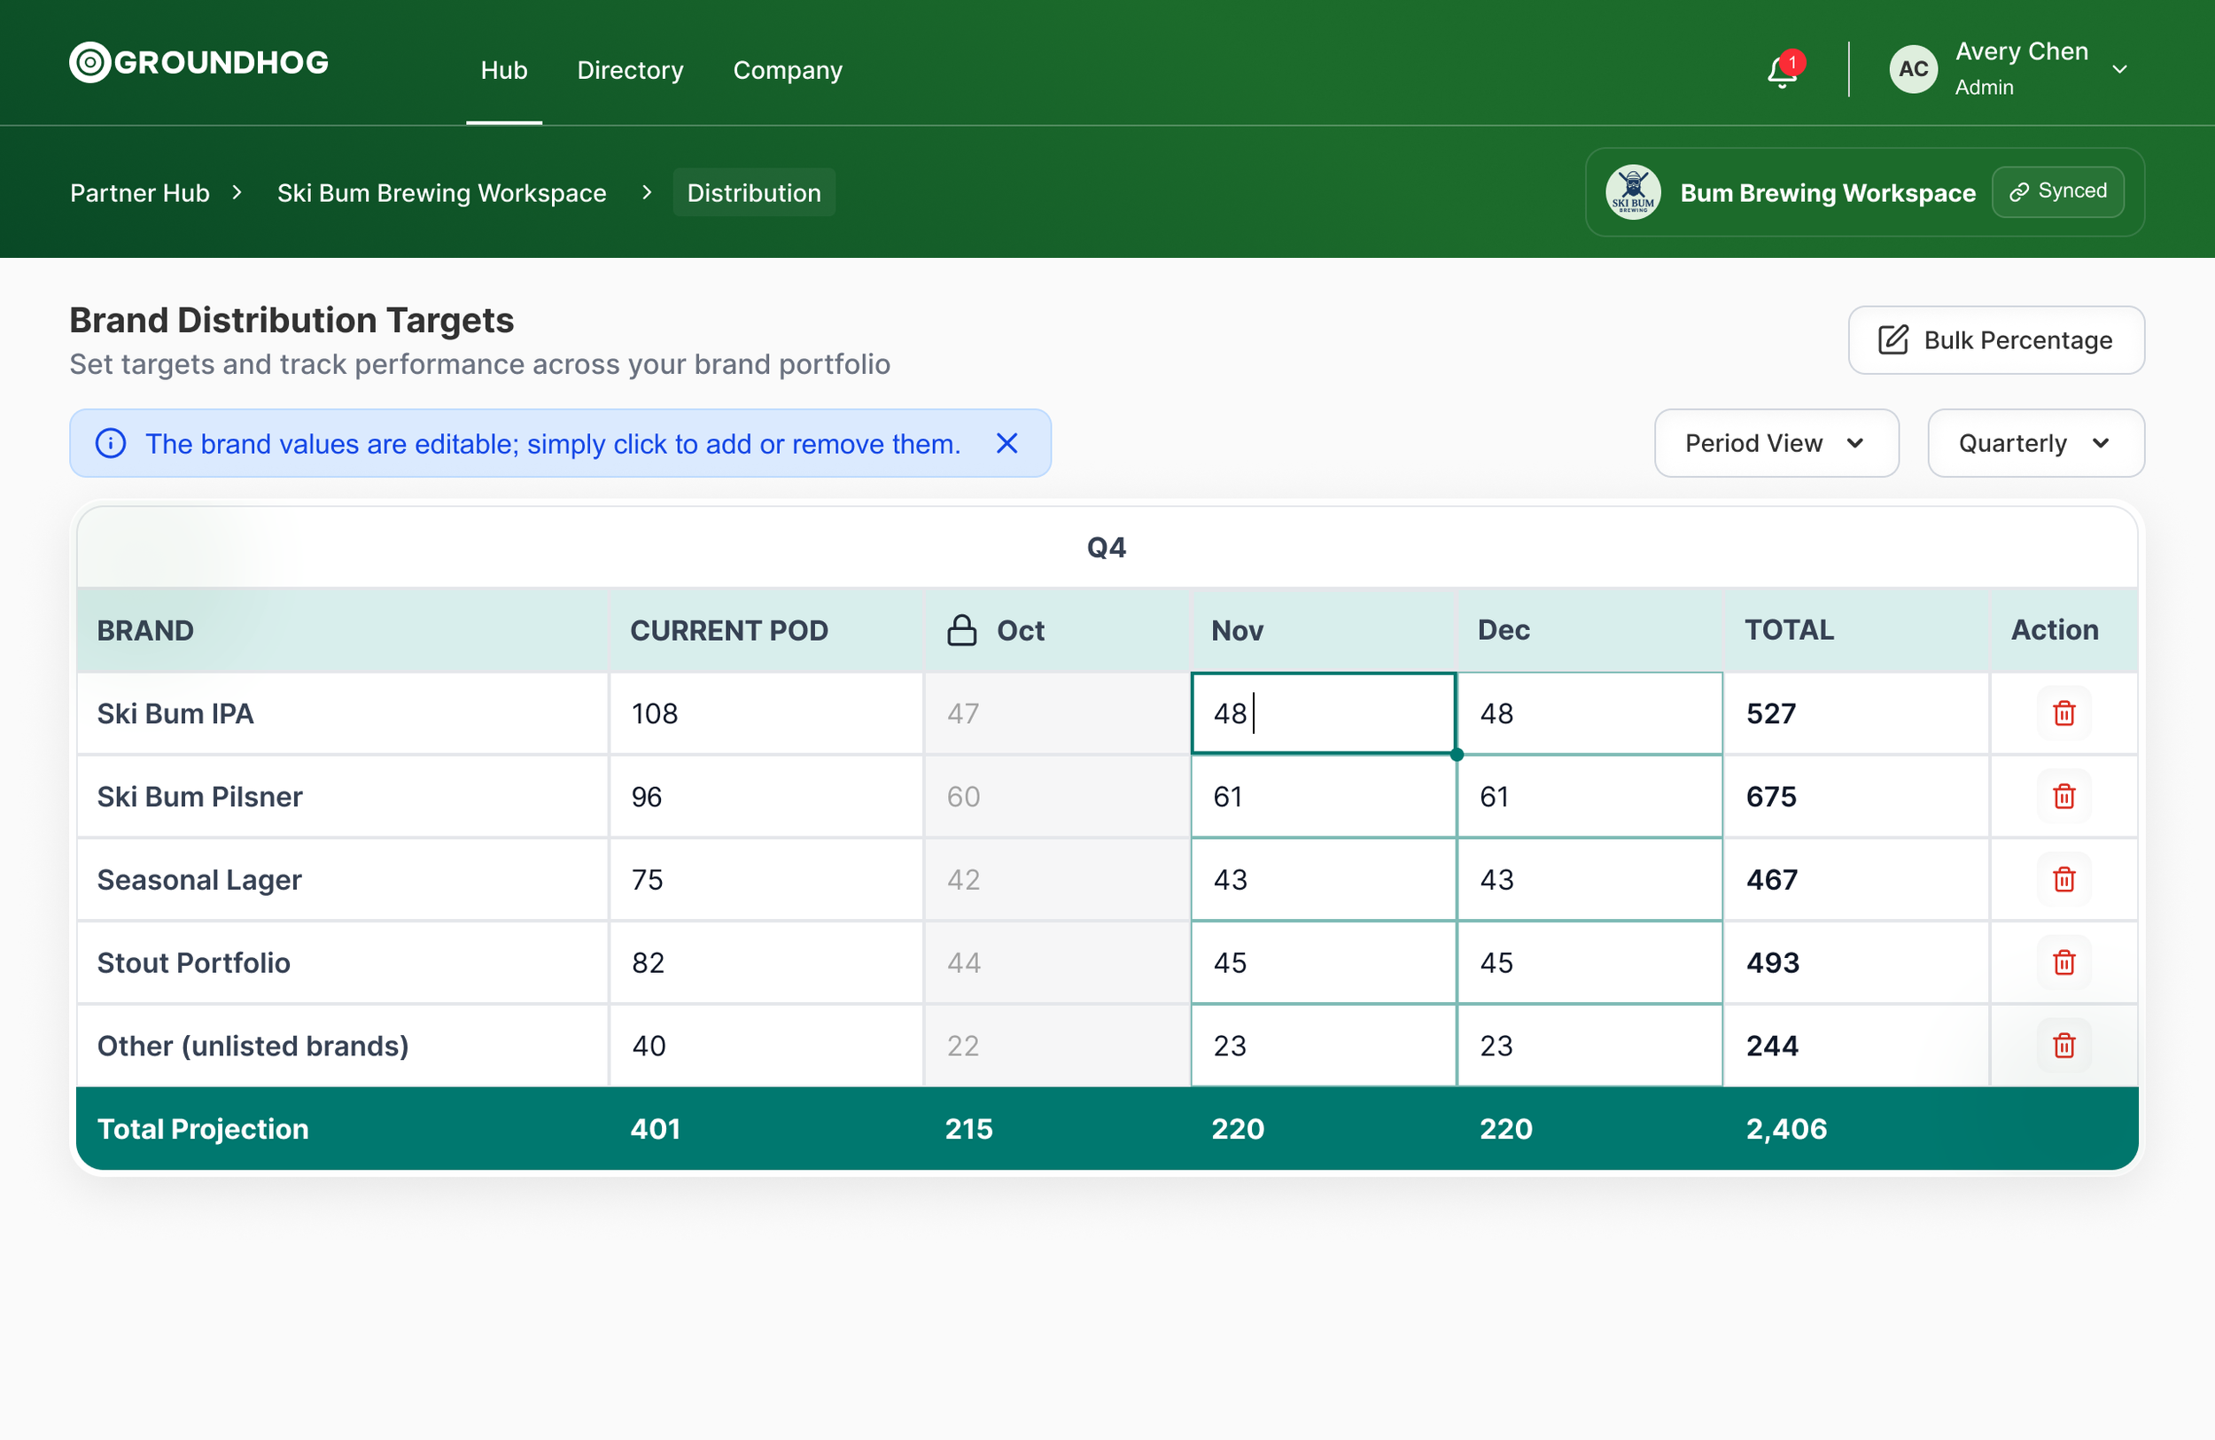Viewport: 2215px width, 1440px height.
Task: Open Avery Chen account menu chevron
Action: click(x=2119, y=70)
